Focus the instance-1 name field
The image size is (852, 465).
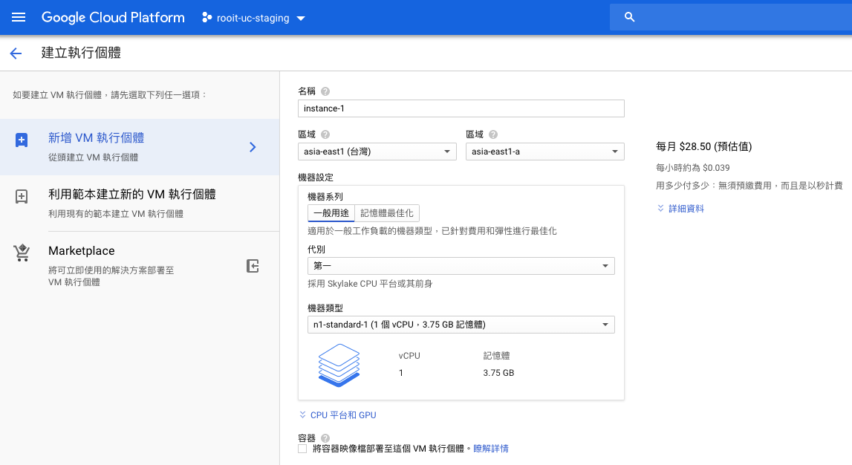pos(461,108)
